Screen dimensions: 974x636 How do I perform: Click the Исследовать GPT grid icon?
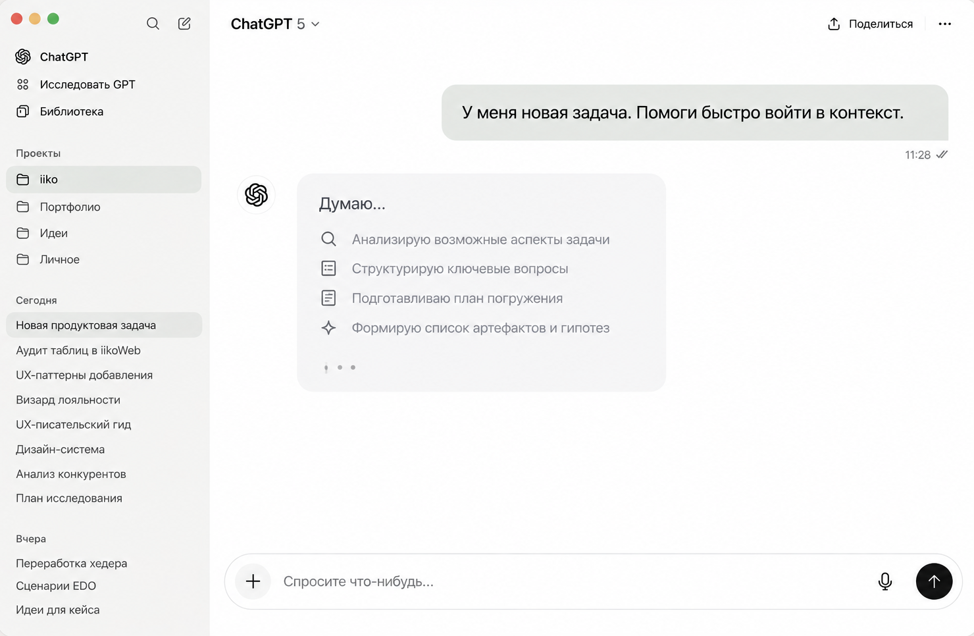[23, 84]
